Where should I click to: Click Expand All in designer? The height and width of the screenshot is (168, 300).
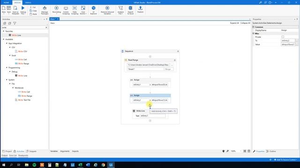(234, 23)
